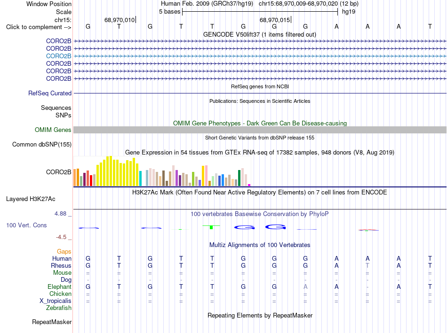This screenshot has width=447, height=333.
Task: Click the OMIM Genes track label
Action: [53, 130]
